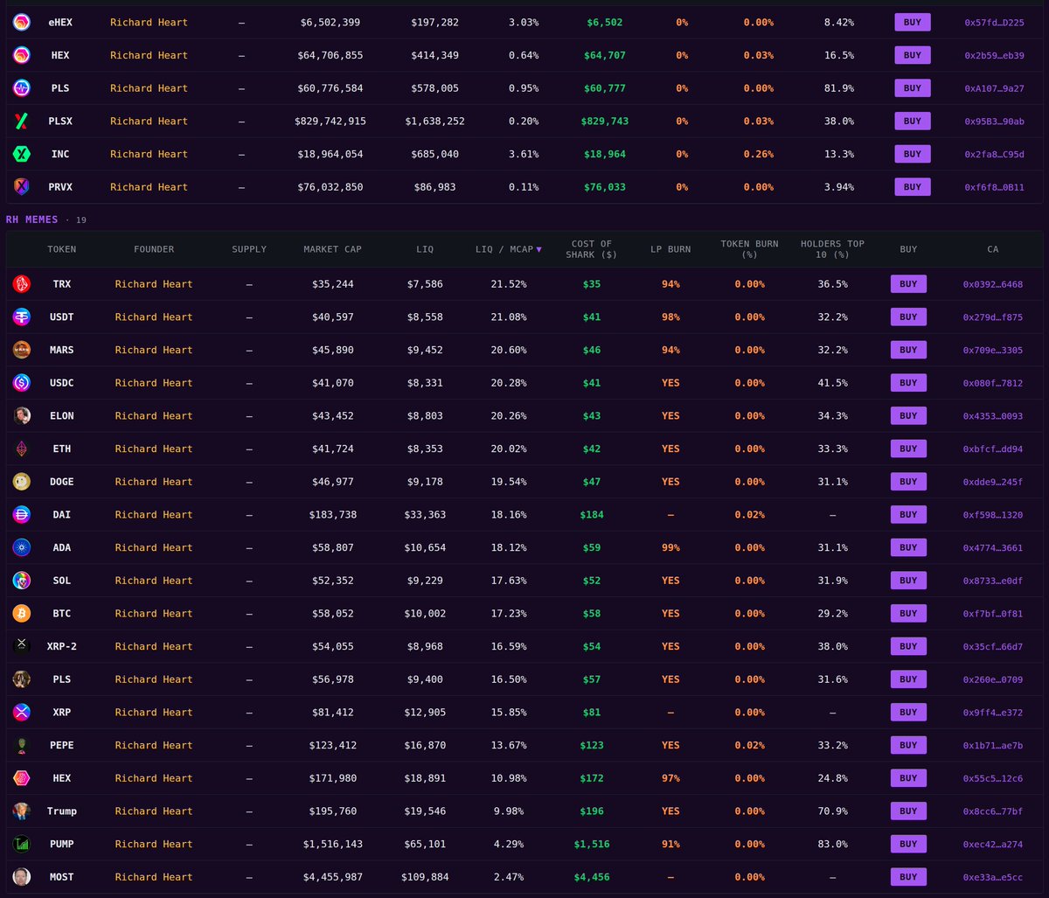
Task: Click the BTC meme token icon
Action: point(22,614)
